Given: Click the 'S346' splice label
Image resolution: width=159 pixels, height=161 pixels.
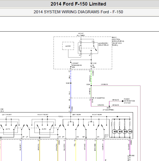Looking at the screenshot, I should pyautogui.click(x=68, y=83).
